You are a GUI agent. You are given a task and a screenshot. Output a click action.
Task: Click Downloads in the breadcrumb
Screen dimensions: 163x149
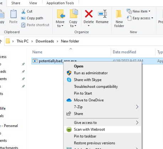[45, 41]
